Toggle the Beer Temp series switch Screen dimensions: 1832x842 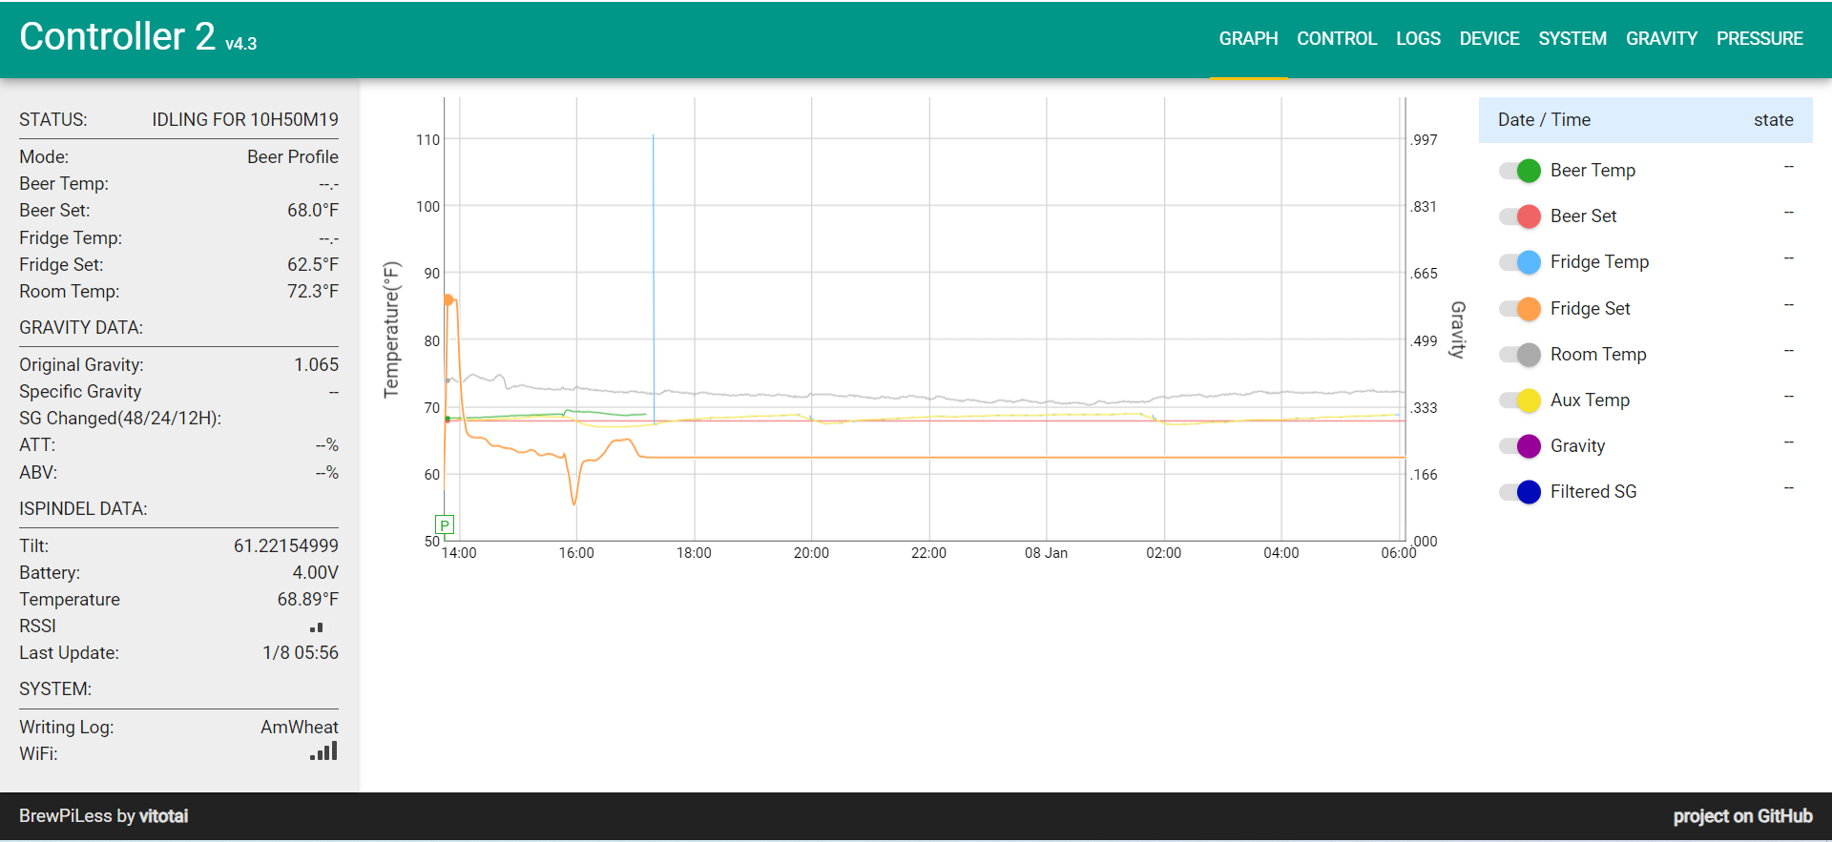[x=1520, y=171]
